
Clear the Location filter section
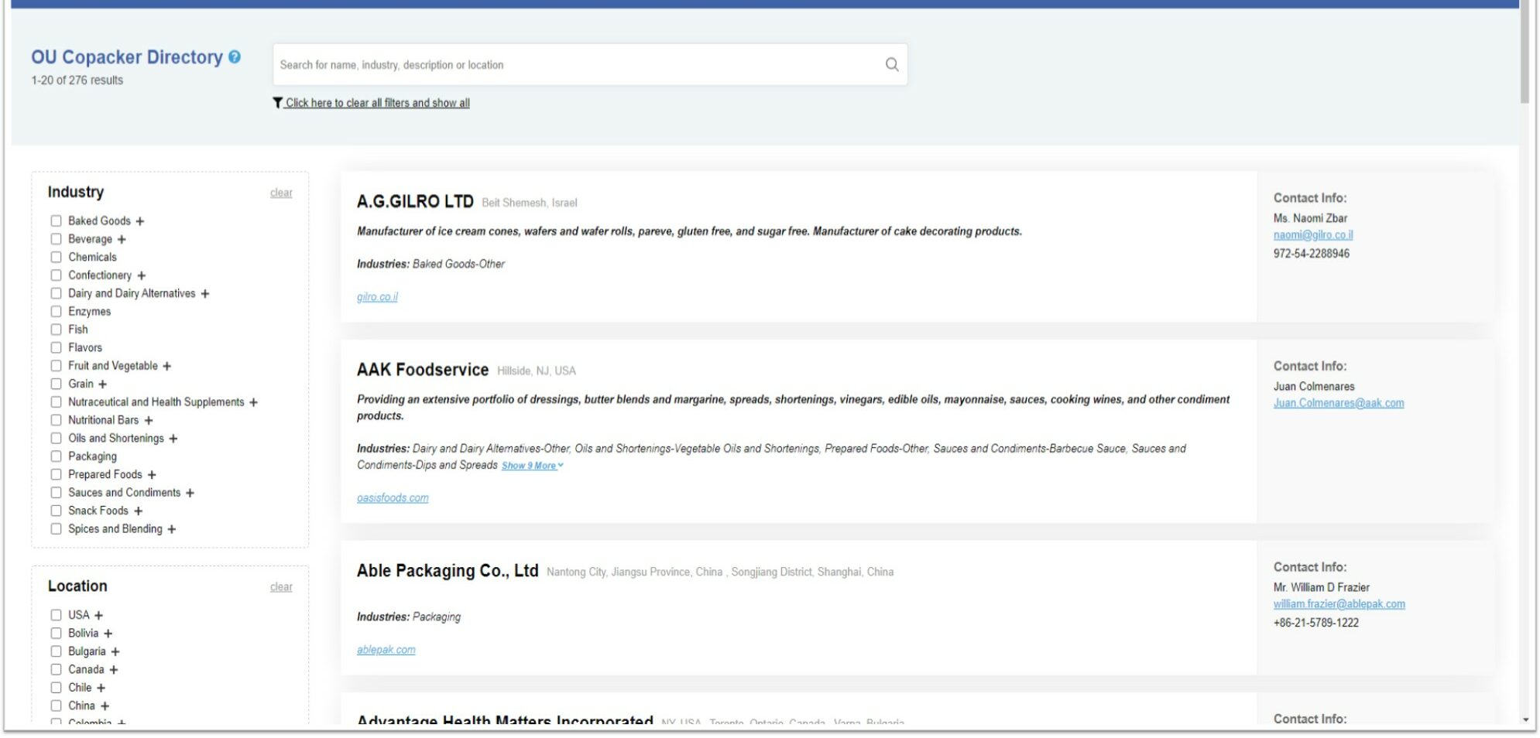point(281,587)
